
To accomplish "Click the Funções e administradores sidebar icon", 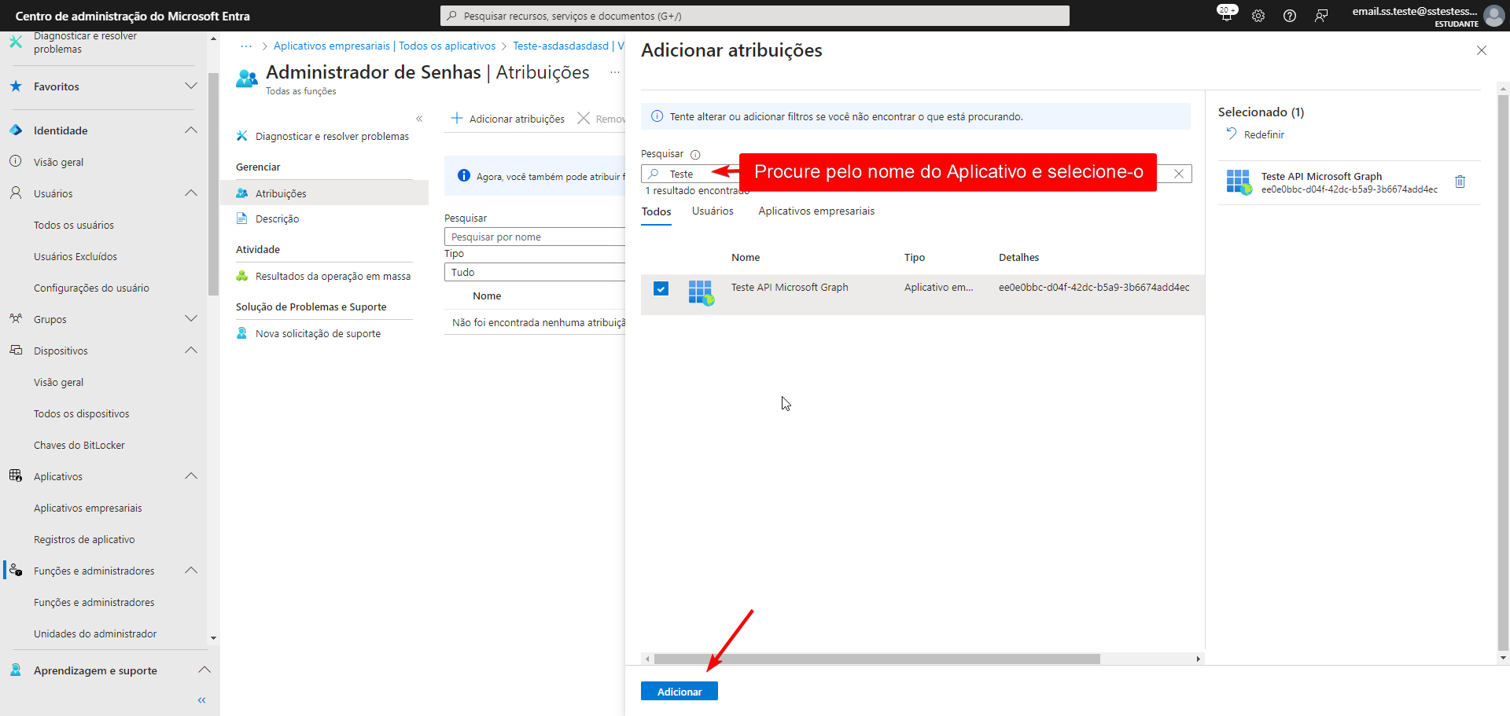I will pyautogui.click(x=16, y=570).
